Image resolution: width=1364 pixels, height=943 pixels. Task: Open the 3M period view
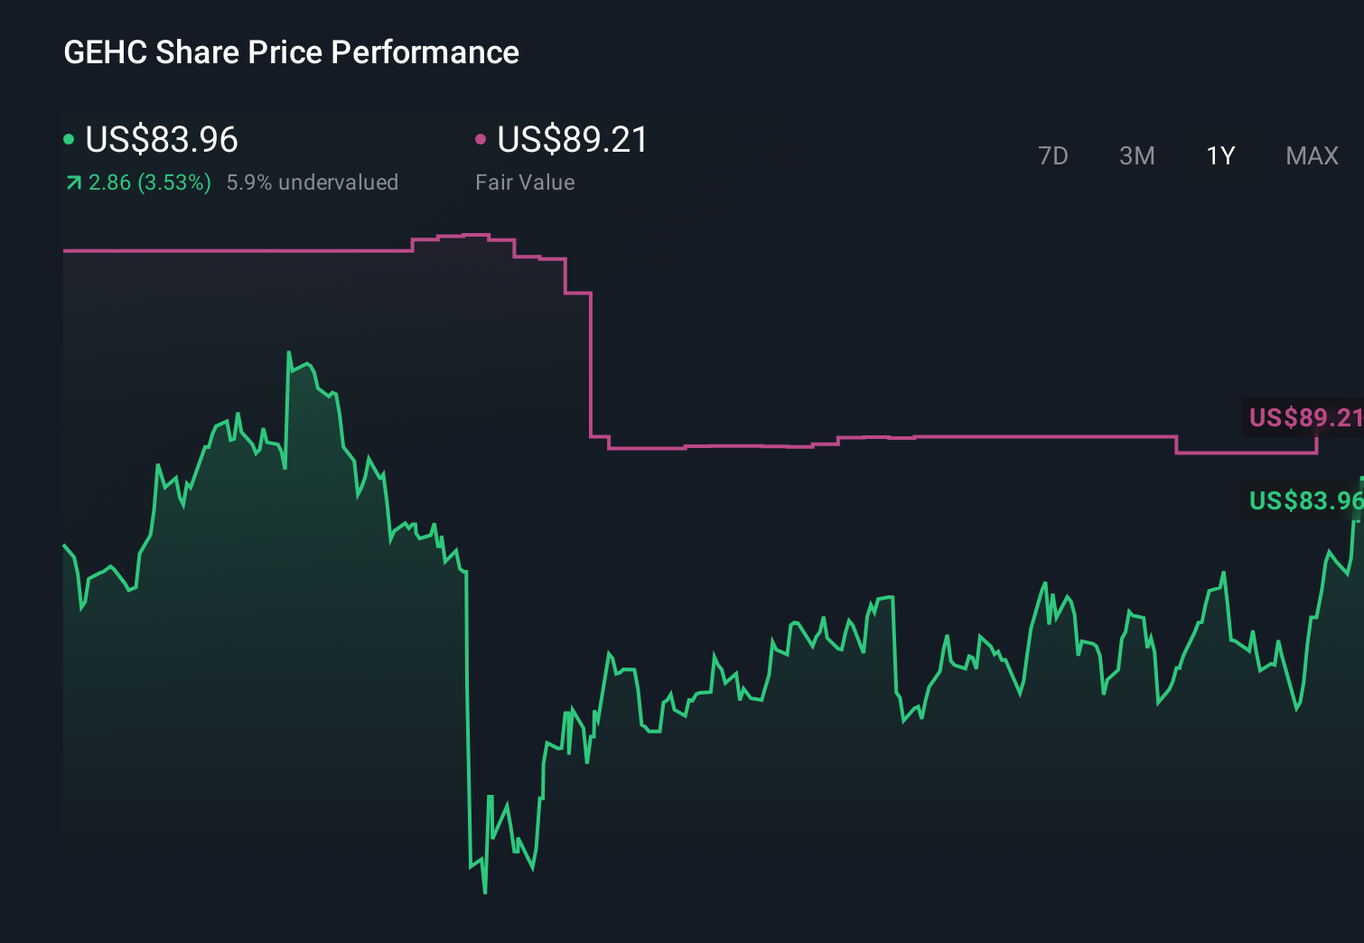tap(1136, 155)
